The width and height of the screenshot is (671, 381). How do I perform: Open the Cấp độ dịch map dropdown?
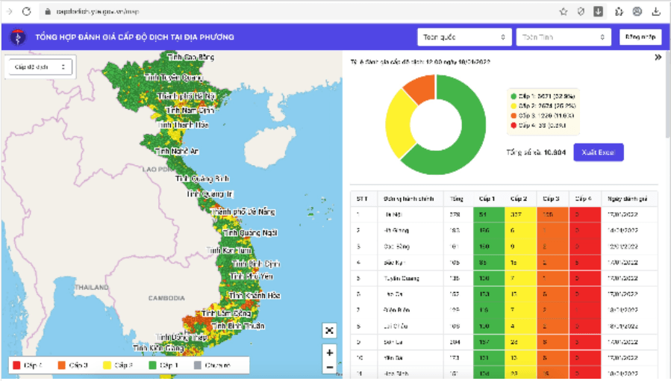40,66
